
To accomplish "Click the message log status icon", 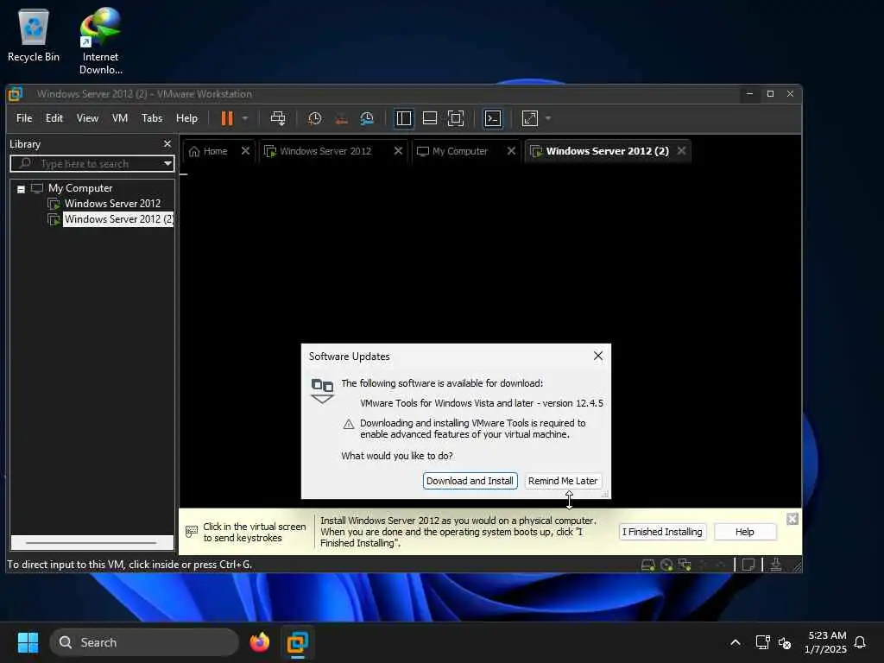I will tap(748, 565).
